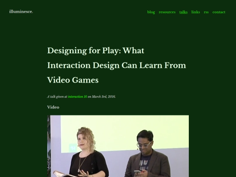Click the March 3rd, 2016 date text
236x177 pixels.
tap(104, 97)
